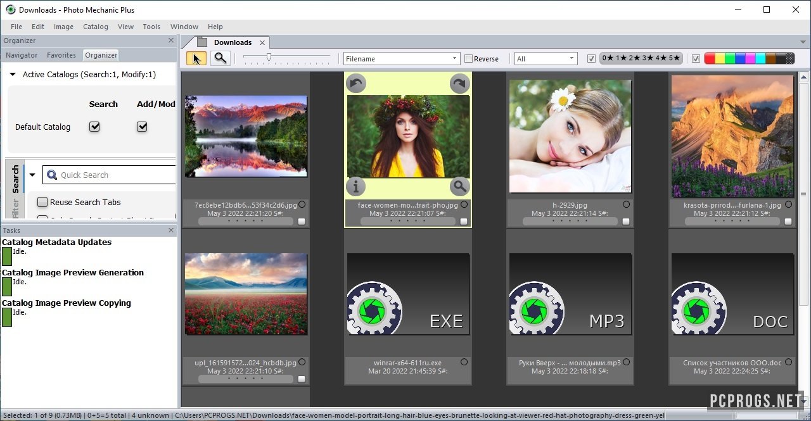Check Reuse Search Tabs option
This screenshot has height=421, width=811.
click(42, 202)
